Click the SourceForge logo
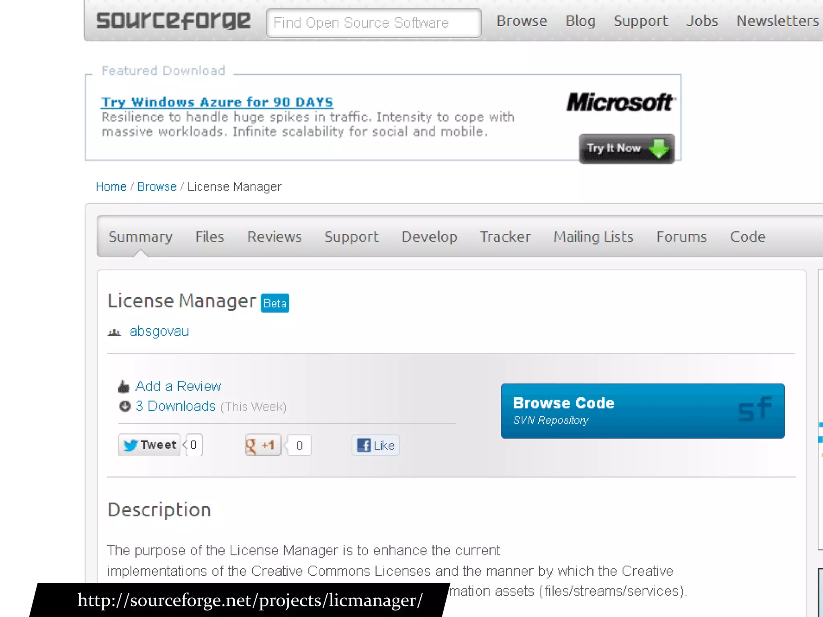Image resolution: width=823 pixels, height=617 pixels. pyautogui.click(x=173, y=21)
